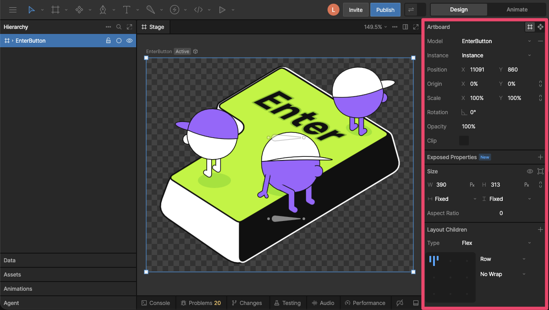This screenshot has width=549, height=310.
Task: Click the Publish button
Action: (x=385, y=10)
